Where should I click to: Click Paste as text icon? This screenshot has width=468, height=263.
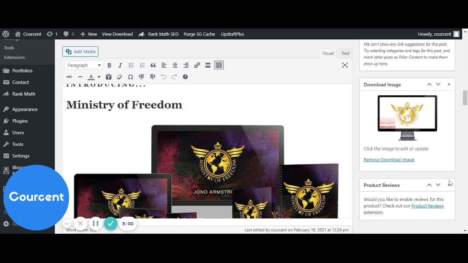[x=109, y=77]
